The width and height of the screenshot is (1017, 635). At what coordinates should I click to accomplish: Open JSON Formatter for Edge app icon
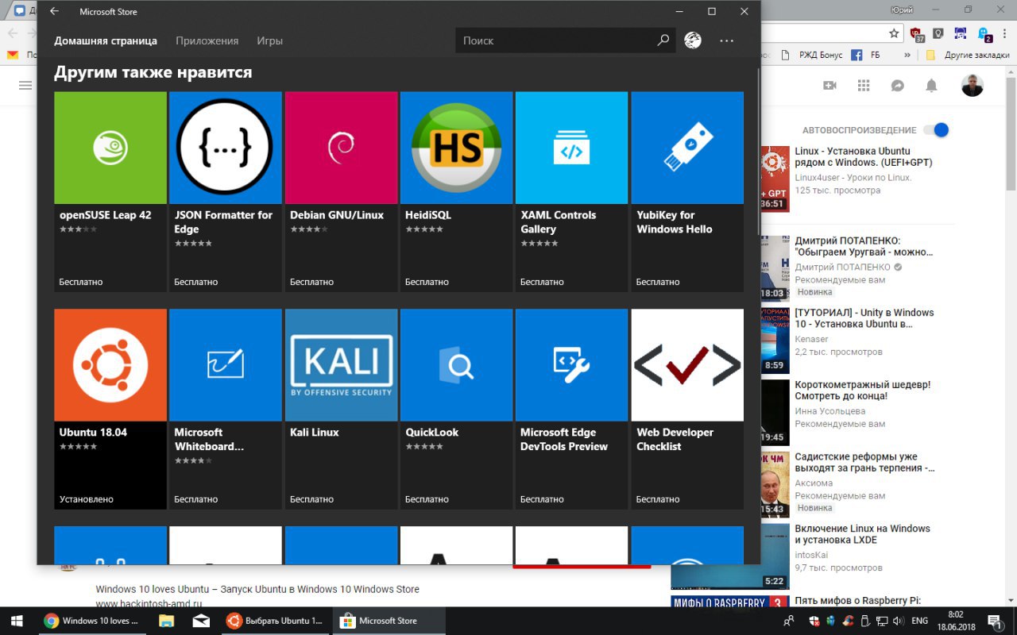click(x=226, y=148)
